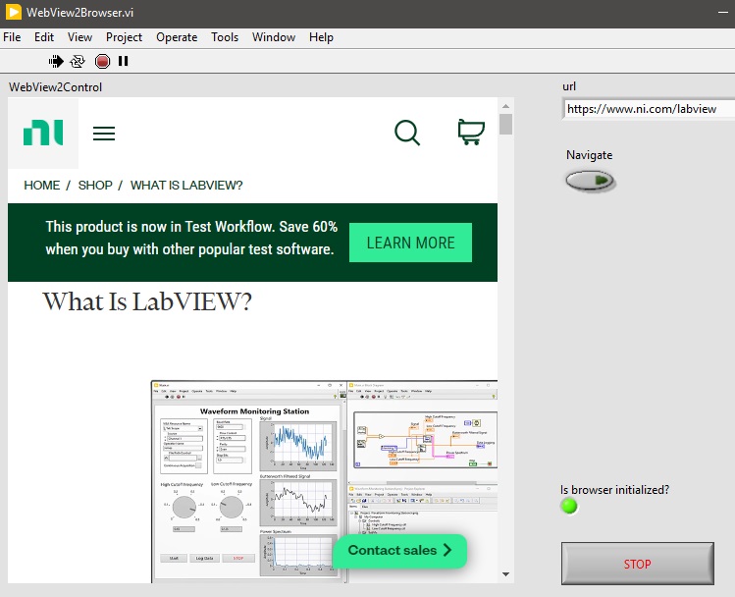Screen dimensions: 735x597
Task: Click the LabVIEW icon in the title bar
Action: coord(13,12)
